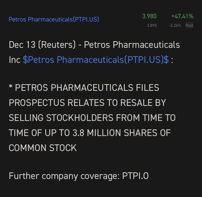Click the 3.890 post-market price
Image resolution: width=202 pixels, height=197 pixels.
coord(152,26)
